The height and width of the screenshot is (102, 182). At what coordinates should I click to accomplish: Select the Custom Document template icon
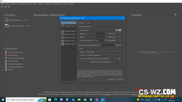[x=63, y=23]
